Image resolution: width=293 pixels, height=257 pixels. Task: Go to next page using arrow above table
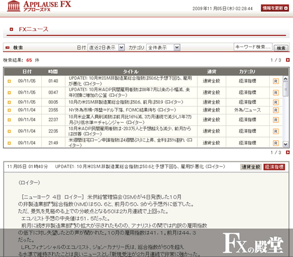[288, 60]
